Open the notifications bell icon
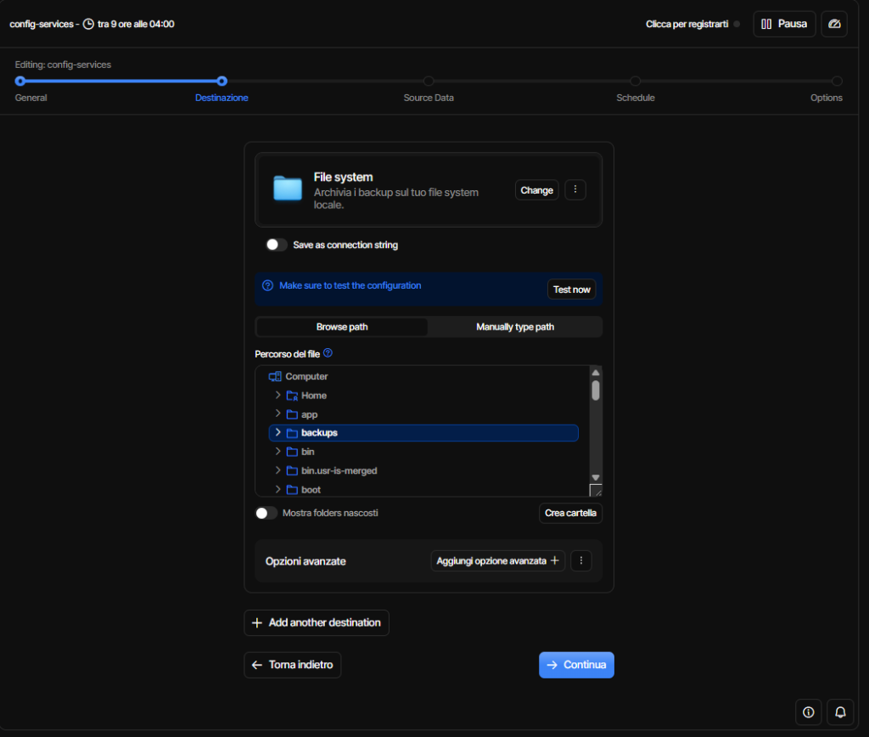 pos(840,712)
